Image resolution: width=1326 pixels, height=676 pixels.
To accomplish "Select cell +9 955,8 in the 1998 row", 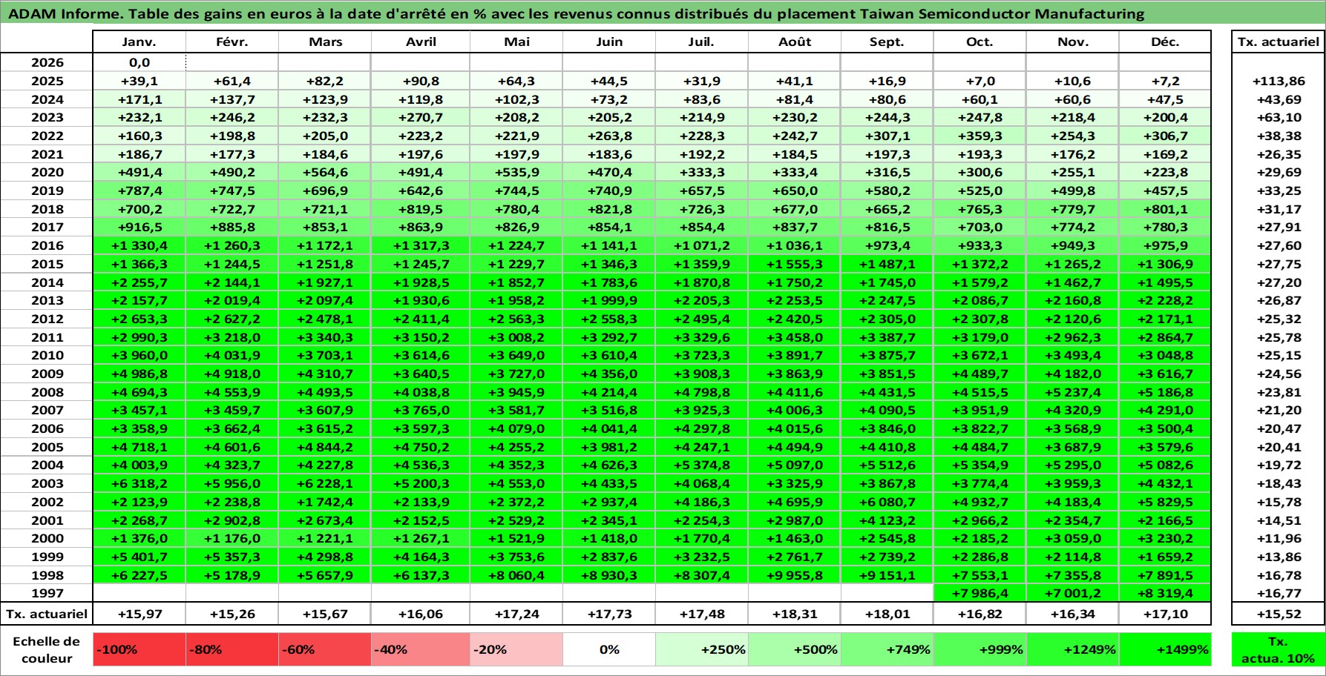I will click(x=795, y=575).
